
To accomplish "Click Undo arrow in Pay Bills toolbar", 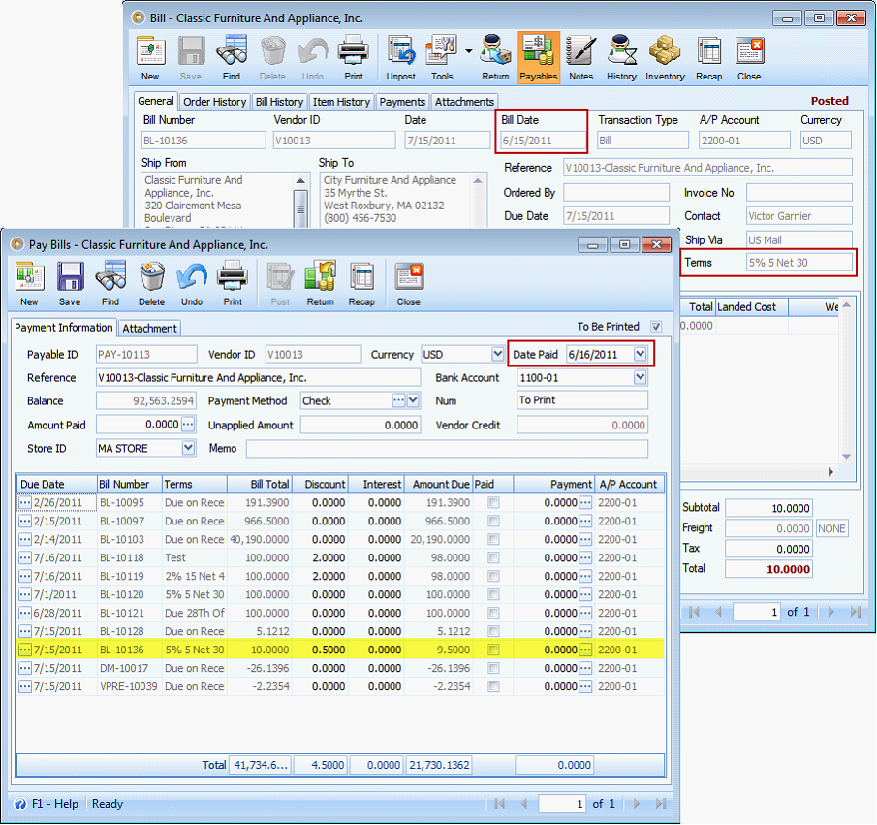I will pos(192,283).
